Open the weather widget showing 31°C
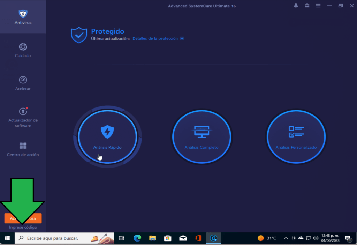The width and height of the screenshot is (357, 245). [267, 238]
